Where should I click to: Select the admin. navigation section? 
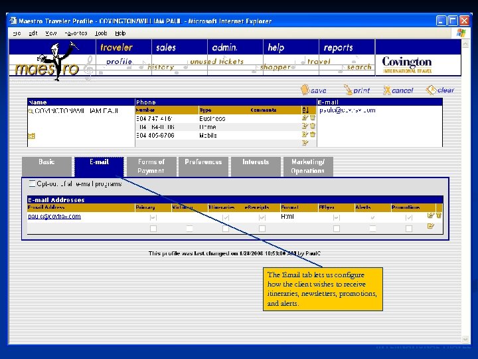click(x=224, y=47)
